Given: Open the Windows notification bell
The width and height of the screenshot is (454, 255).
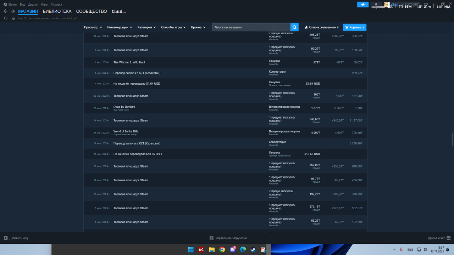Looking at the screenshot, I should (x=448, y=249).
